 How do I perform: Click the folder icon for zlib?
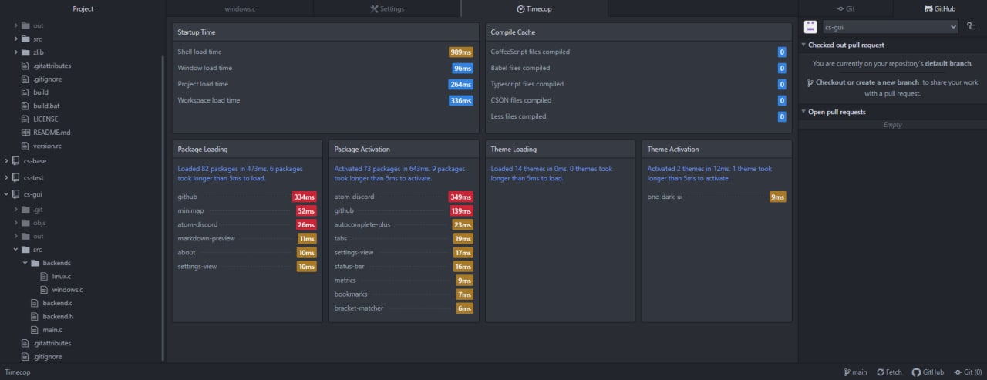(25, 52)
